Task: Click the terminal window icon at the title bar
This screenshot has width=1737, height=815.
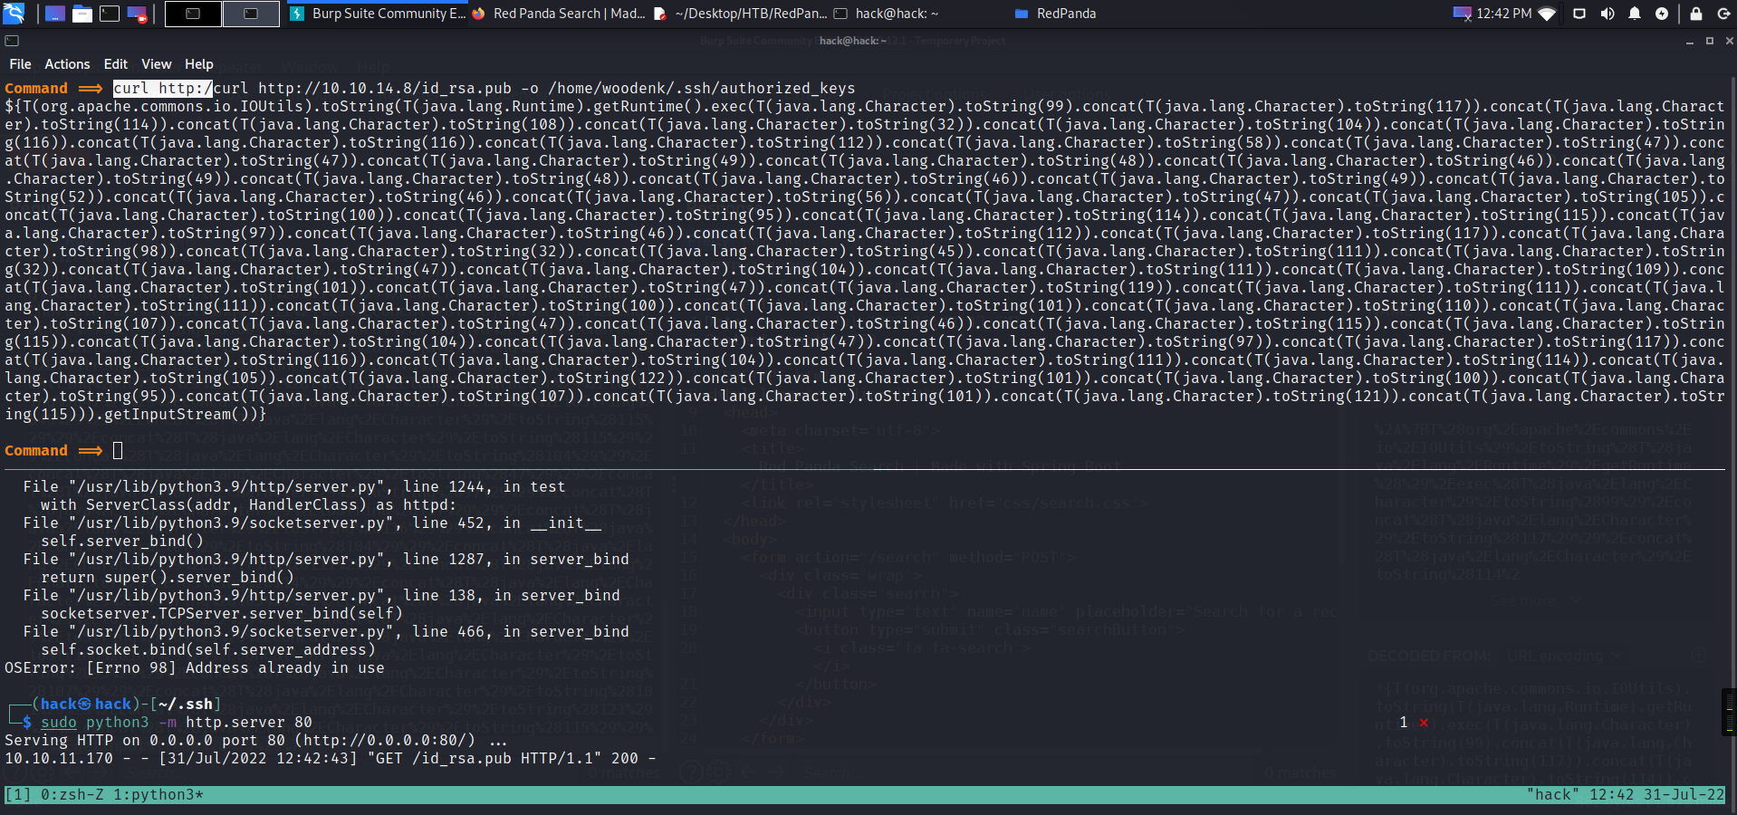Action: tap(12, 41)
